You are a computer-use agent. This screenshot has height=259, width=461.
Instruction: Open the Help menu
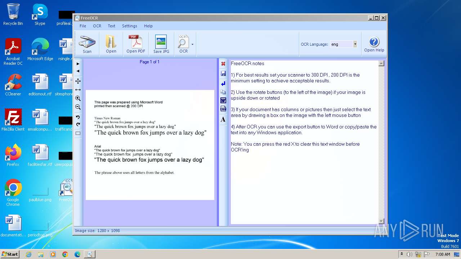[148, 26]
